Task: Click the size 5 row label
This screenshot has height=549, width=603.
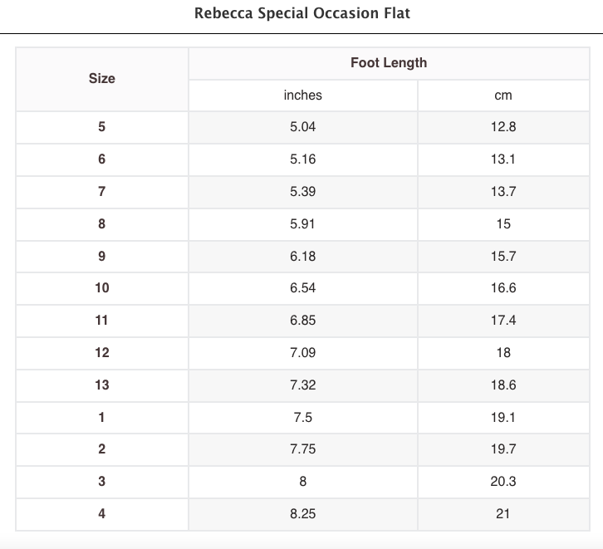Action: tap(102, 127)
